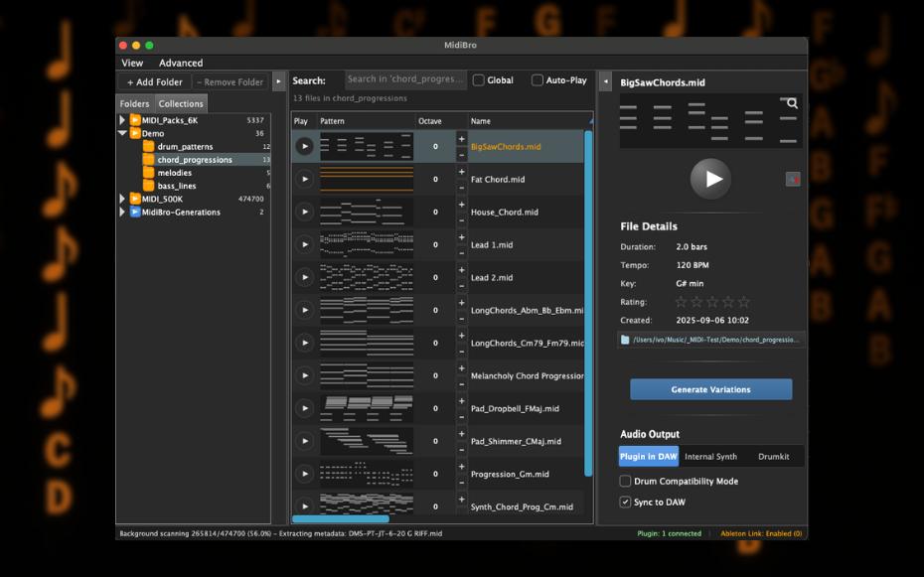Open the Advanced menu
Viewport: 924px width, 577px height.
coord(181,62)
